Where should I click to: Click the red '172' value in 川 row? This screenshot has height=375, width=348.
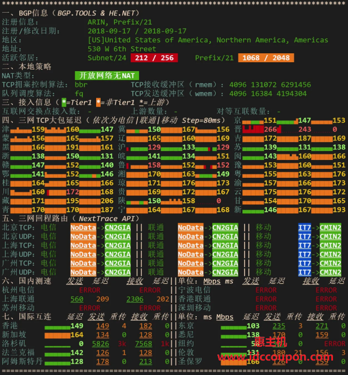tap(72, 192)
